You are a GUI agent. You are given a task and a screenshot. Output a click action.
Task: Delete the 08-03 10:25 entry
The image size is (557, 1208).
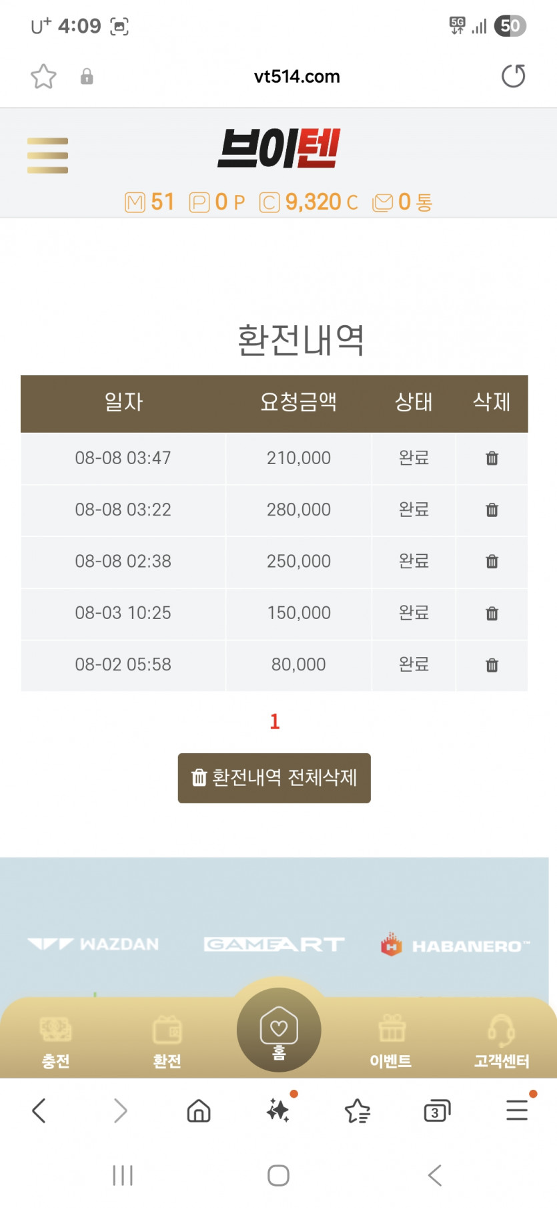(492, 613)
